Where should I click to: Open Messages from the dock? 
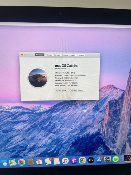pyautogui.click(x=4, y=163)
